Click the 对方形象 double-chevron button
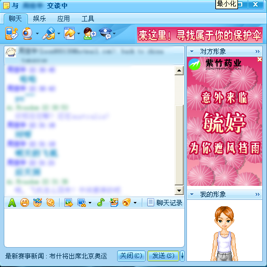Image resolution: width=267 pixels, height=267 pixels. coord(257,52)
